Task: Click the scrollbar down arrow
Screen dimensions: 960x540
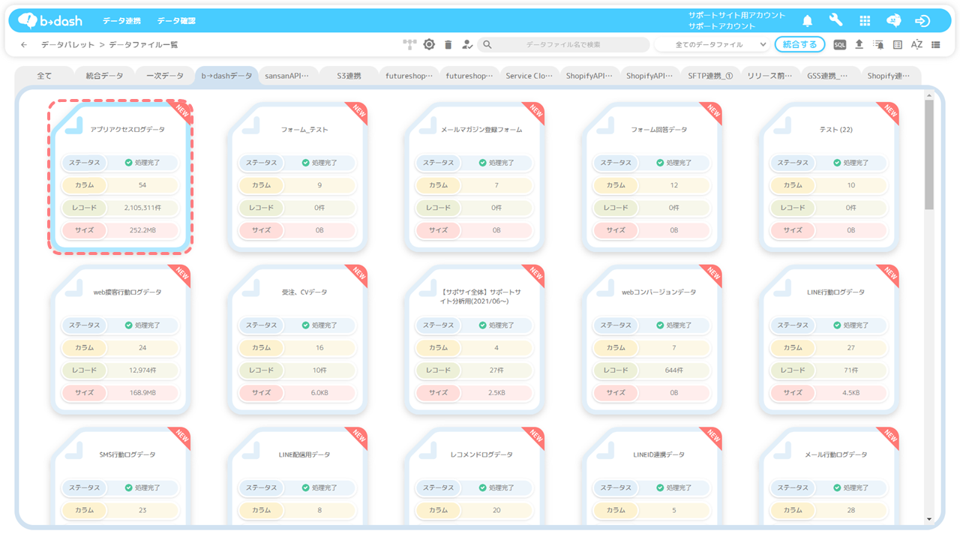Action: 929,519
